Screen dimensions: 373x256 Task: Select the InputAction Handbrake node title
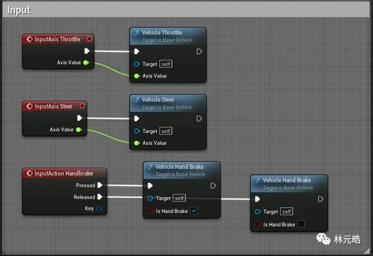64,173
